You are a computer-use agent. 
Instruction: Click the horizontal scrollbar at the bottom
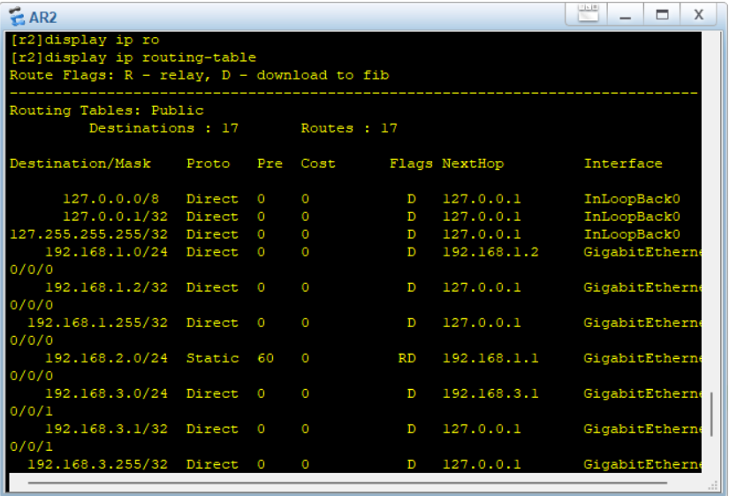point(348,483)
